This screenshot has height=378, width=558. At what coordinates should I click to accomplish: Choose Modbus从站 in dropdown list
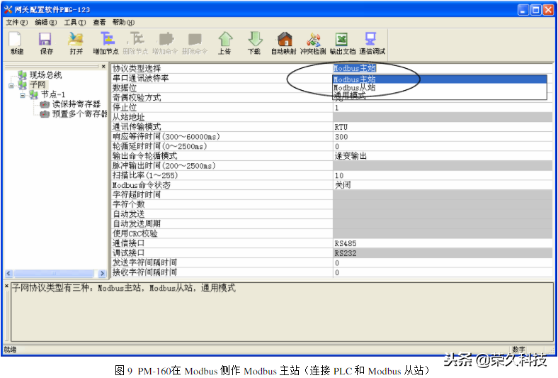(440, 87)
